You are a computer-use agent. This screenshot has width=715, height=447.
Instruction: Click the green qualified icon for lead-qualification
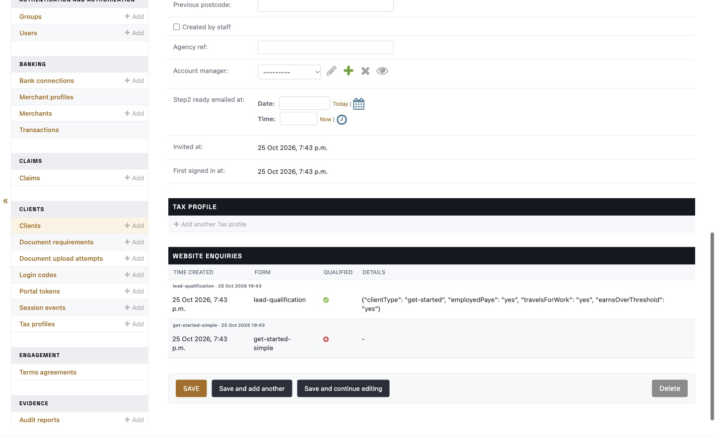coord(326,300)
